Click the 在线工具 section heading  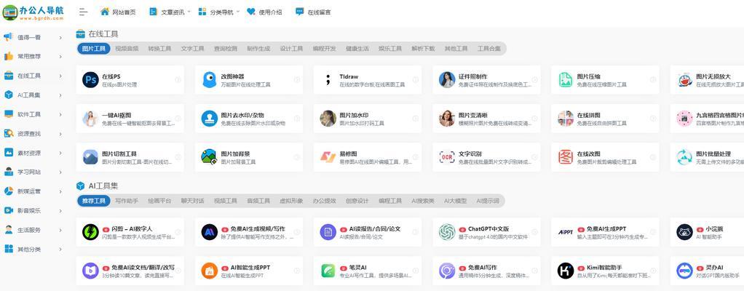103,34
